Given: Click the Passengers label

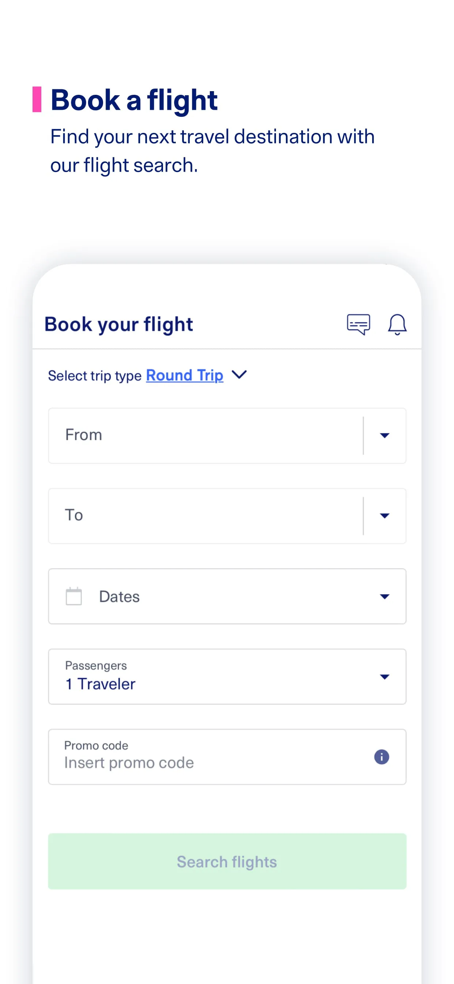Looking at the screenshot, I should [95, 665].
